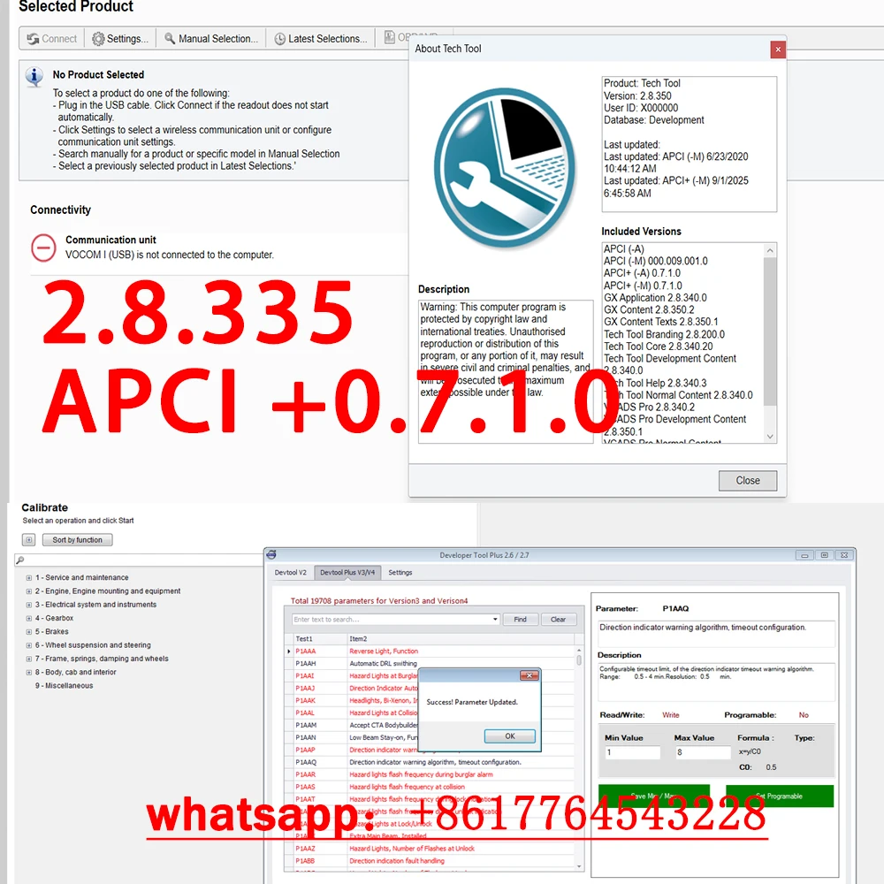
Task: Click the communication unit disconnected status icon
Action: coord(44,248)
